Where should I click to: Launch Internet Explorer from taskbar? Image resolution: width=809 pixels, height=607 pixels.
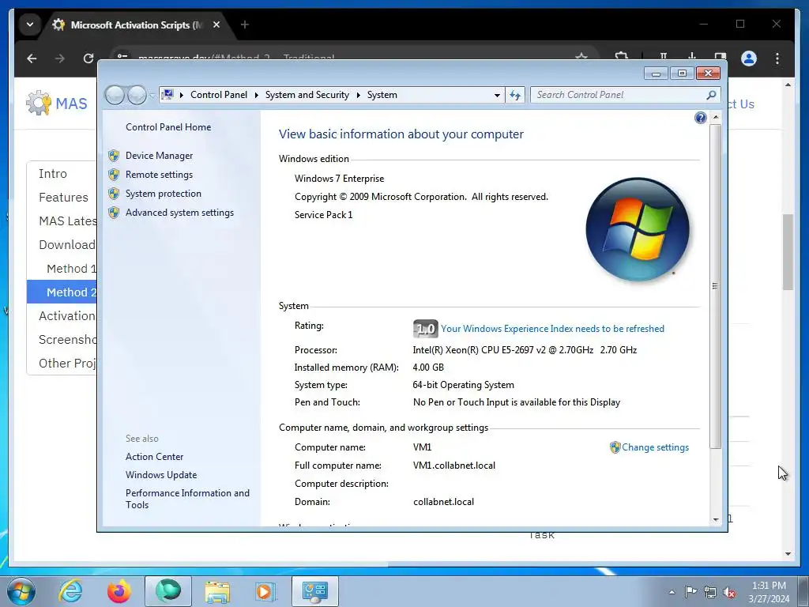pyautogui.click(x=70, y=591)
